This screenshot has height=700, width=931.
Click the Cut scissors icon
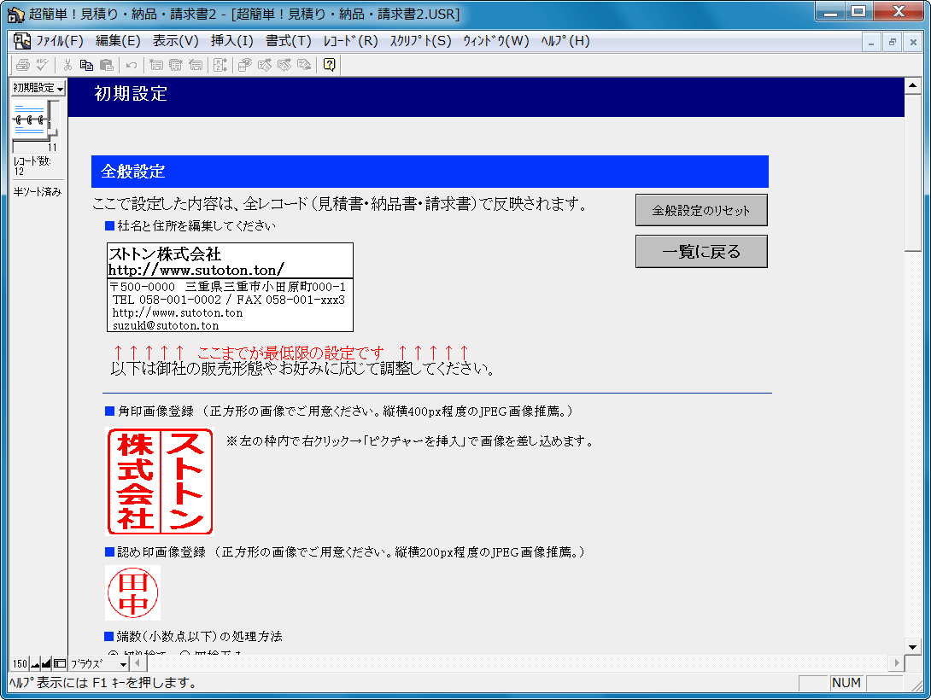[67, 65]
